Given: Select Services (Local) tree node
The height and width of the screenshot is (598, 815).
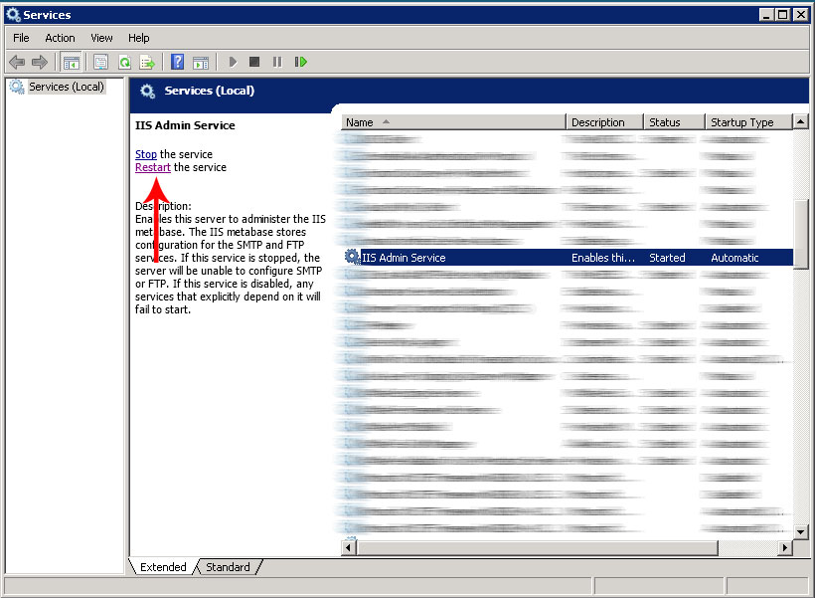Looking at the screenshot, I should 66,87.
